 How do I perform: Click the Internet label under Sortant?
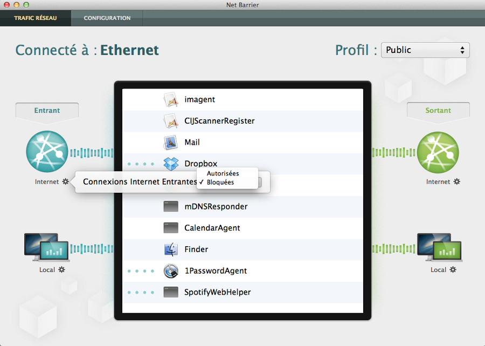pos(438,182)
